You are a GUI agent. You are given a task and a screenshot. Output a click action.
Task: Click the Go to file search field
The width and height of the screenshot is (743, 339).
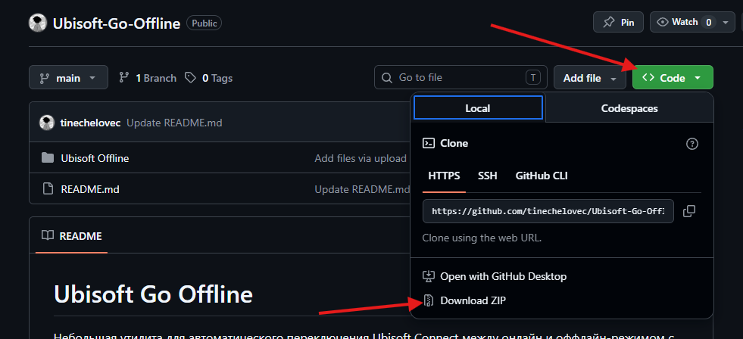(x=460, y=78)
